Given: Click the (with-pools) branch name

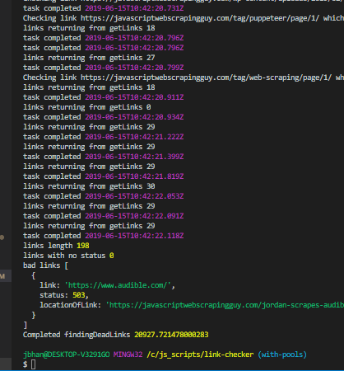Looking at the screenshot, I should coord(282,355).
